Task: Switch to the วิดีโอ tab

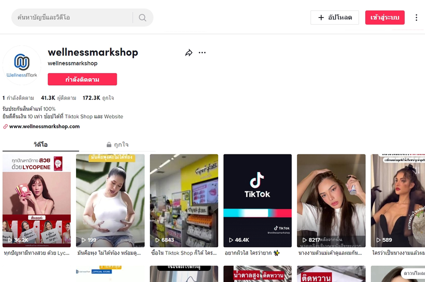Action: [x=41, y=145]
